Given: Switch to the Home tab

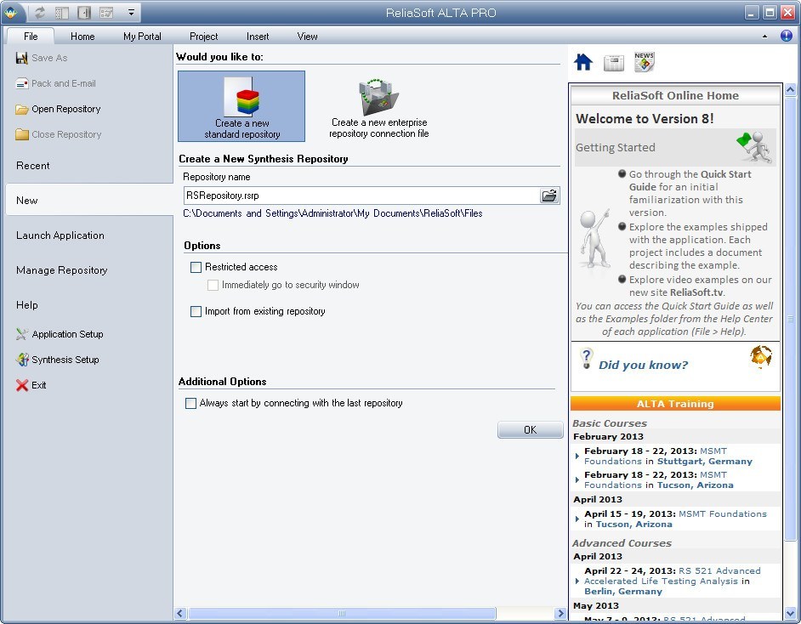Looking at the screenshot, I should [x=82, y=37].
